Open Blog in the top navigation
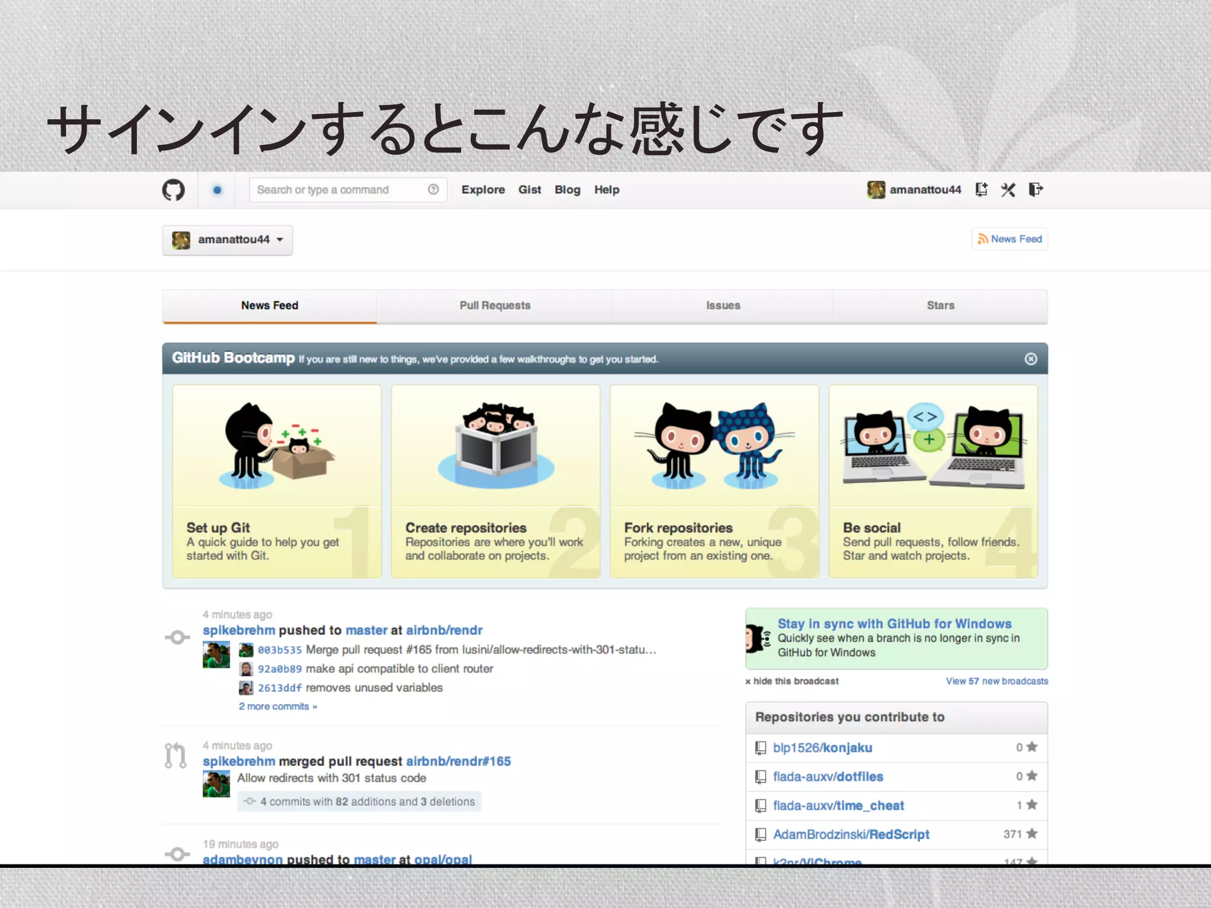 tap(567, 190)
